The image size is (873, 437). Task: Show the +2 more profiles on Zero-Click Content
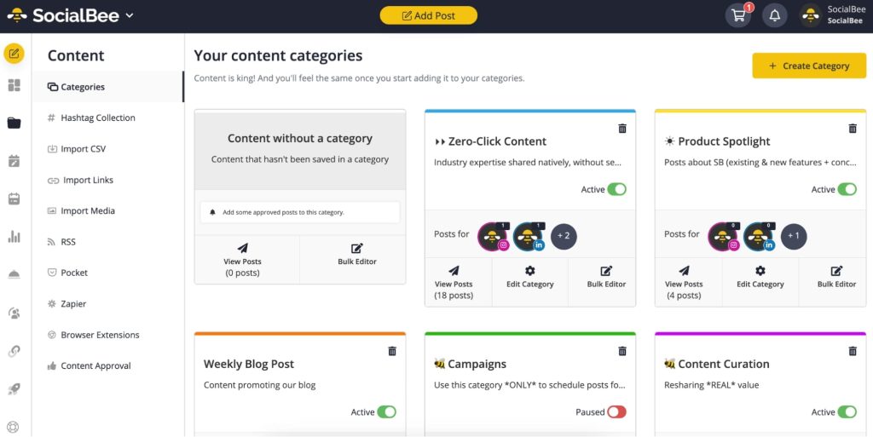tap(564, 235)
